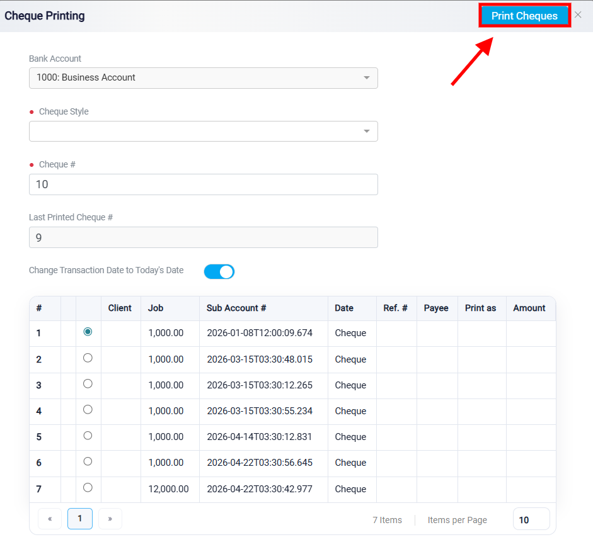
Task: Click the 2026-01-08T12:00:09.674 cell
Action: (x=263, y=333)
